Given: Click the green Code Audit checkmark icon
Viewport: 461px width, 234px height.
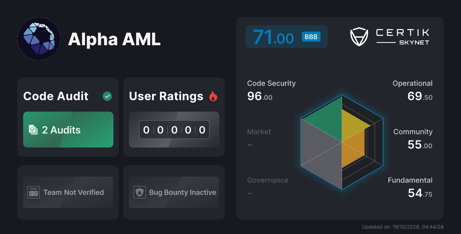Looking at the screenshot, I should click(107, 96).
